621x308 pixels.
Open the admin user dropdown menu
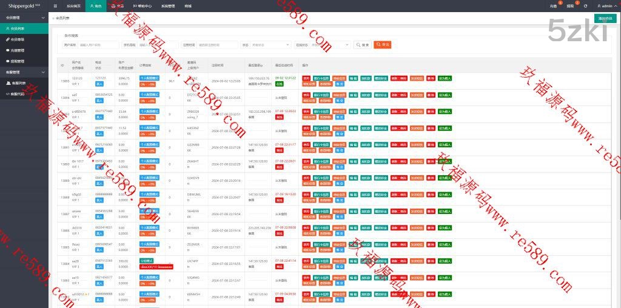click(603, 5)
